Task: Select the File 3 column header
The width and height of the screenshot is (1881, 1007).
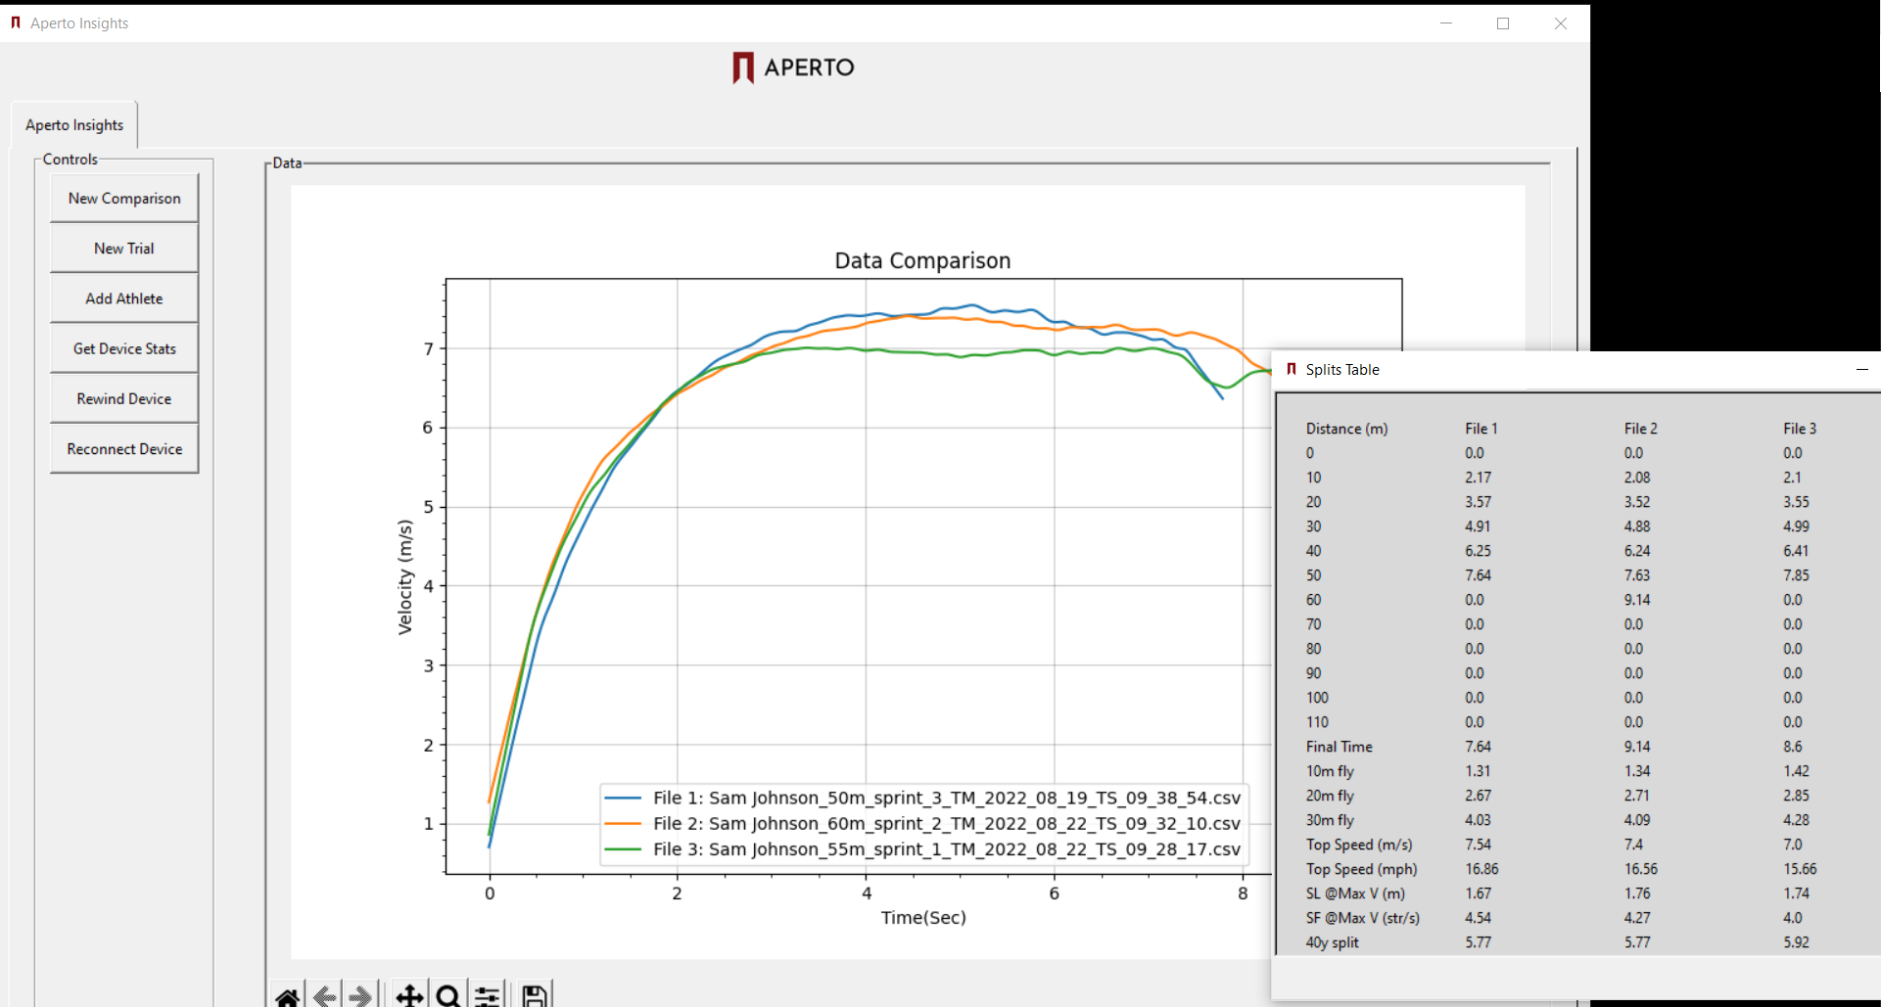Action: tap(1799, 429)
